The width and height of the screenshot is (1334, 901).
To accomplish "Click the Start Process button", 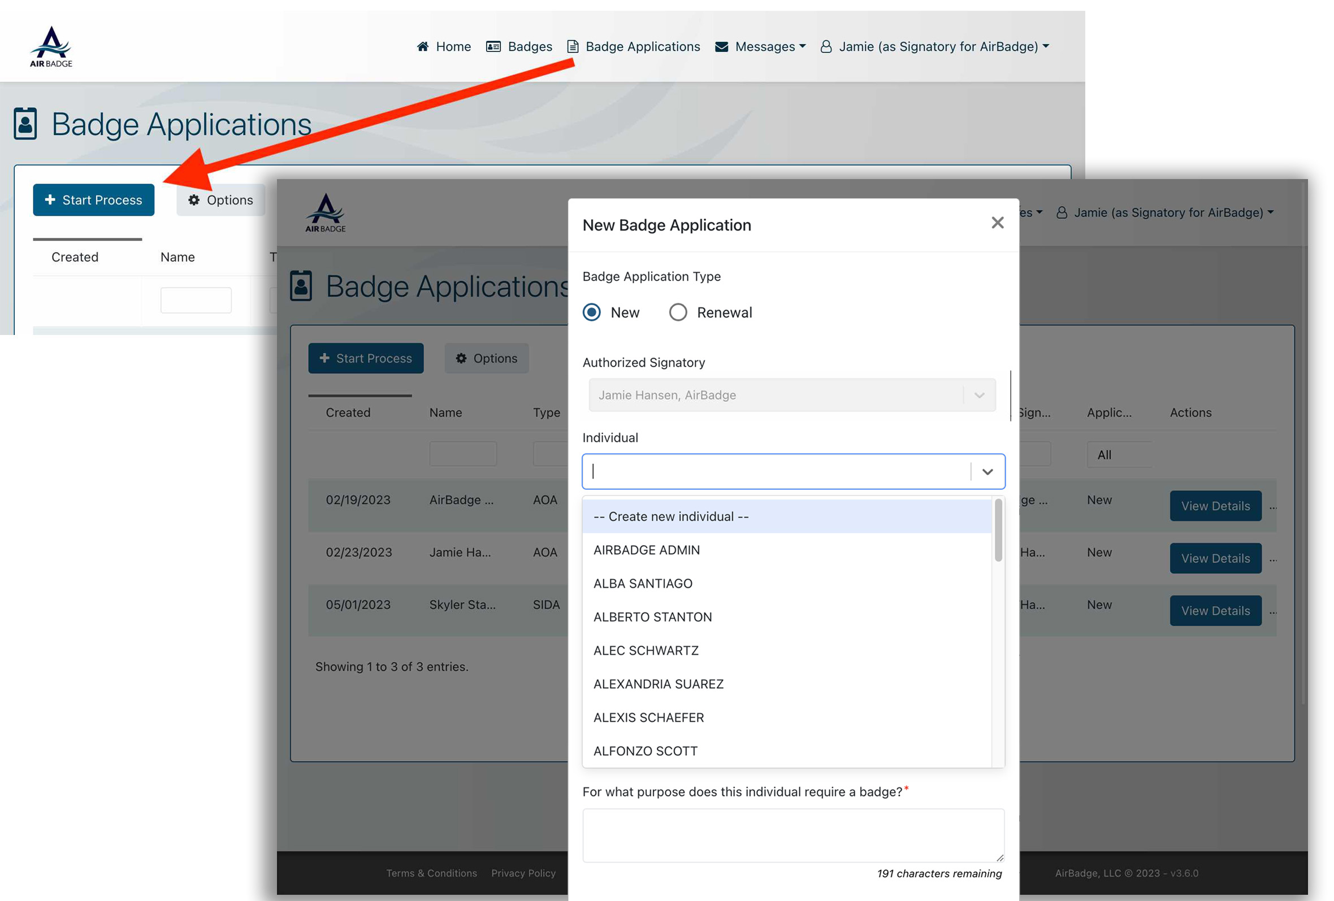I will pyautogui.click(x=94, y=199).
